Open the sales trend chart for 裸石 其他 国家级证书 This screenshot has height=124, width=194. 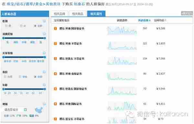tap(122, 31)
